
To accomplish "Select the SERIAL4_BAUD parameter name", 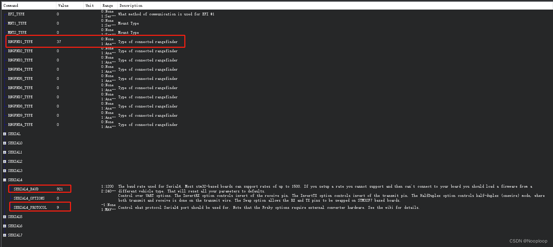I will pyautogui.click(x=26, y=189).
